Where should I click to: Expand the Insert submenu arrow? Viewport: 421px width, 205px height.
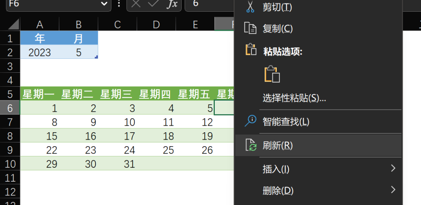click(393, 168)
